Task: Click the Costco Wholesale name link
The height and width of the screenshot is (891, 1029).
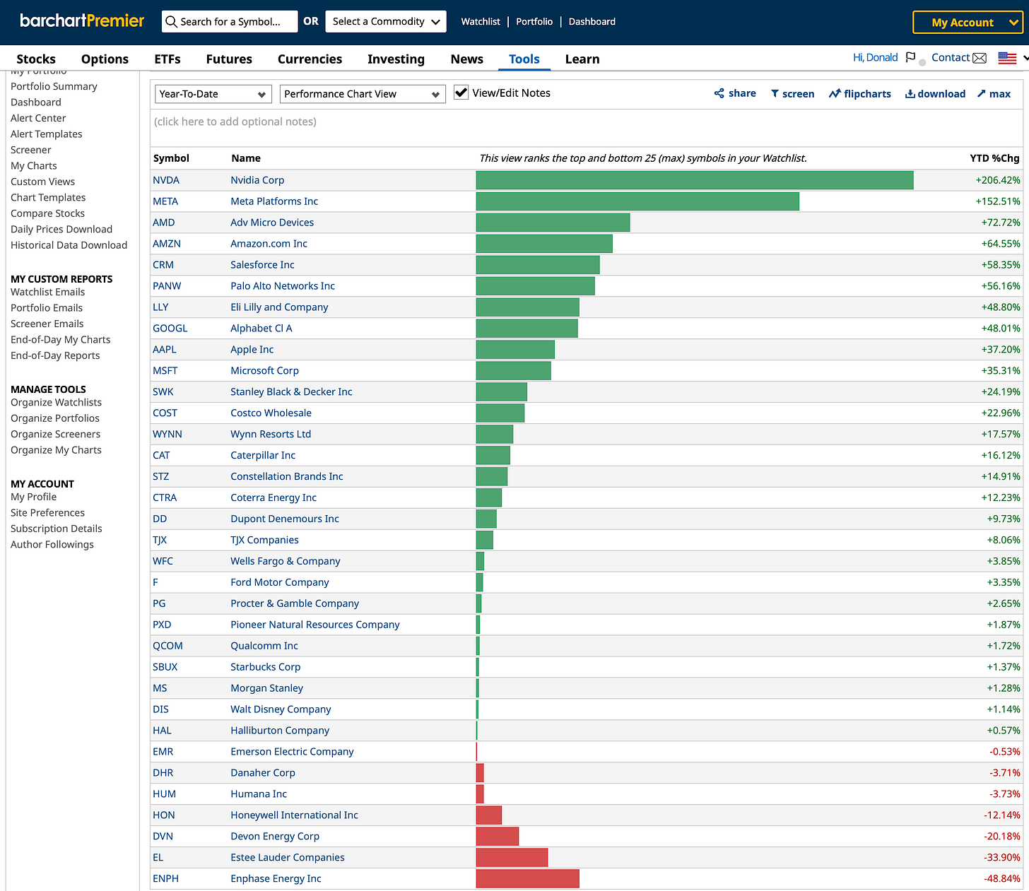Action: (271, 413)
